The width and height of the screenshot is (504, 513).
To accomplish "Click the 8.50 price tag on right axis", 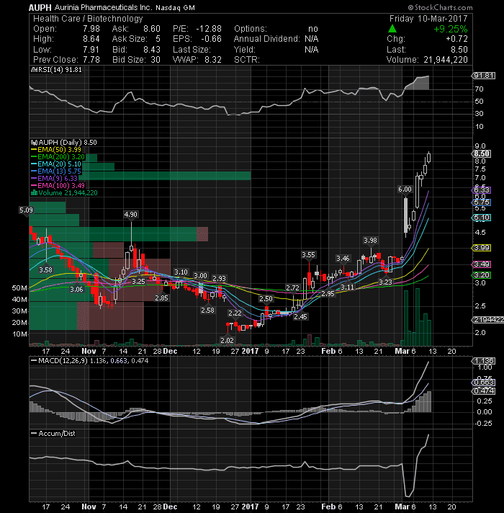I will [x=482, y=153].
